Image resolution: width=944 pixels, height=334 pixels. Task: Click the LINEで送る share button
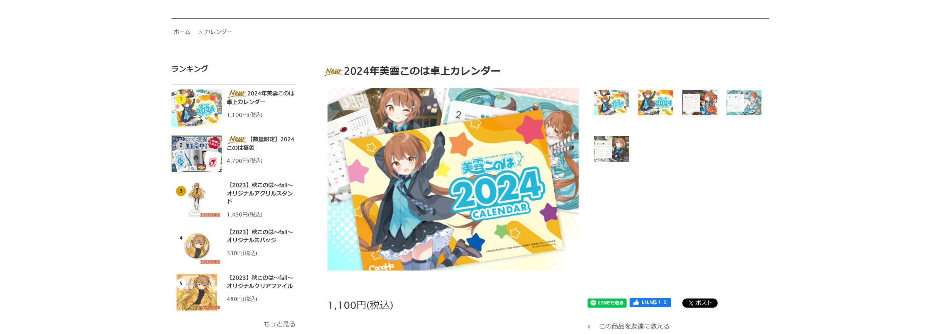[607, 303]
